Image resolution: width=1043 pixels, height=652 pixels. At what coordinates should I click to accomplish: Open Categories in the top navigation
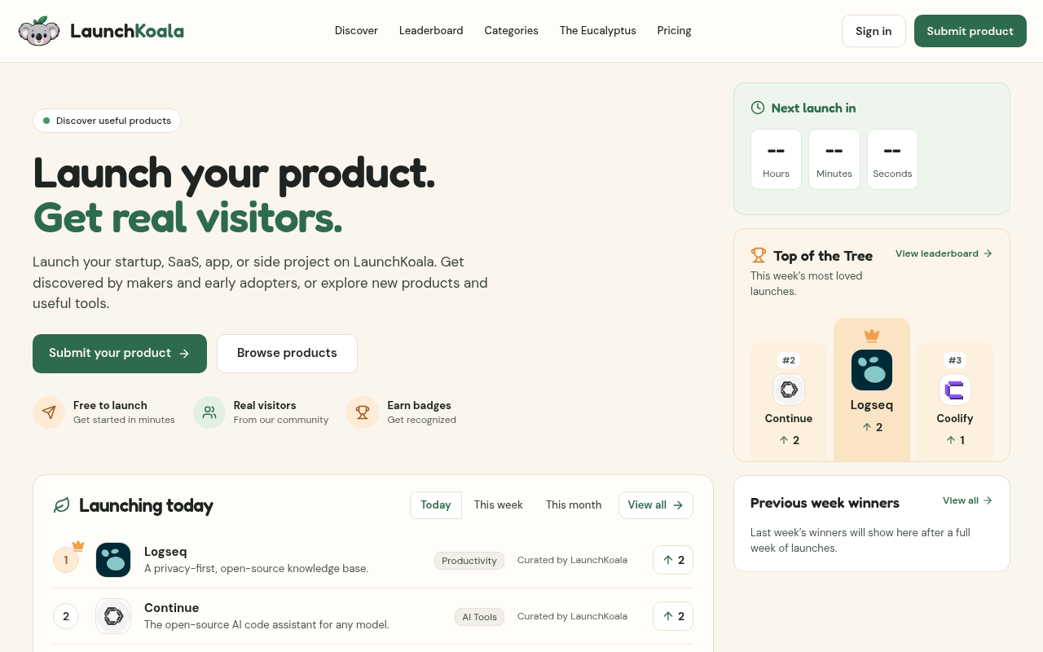tap(511, 31)
